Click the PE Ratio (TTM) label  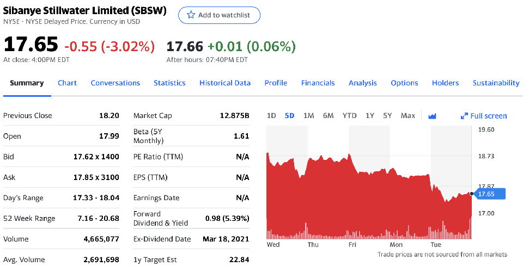point(158,157)
